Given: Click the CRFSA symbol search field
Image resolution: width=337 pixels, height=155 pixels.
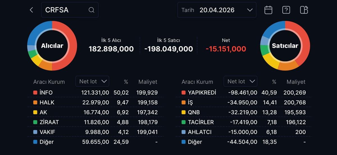Looking at the screenshot, I should [x=66, y=10].
